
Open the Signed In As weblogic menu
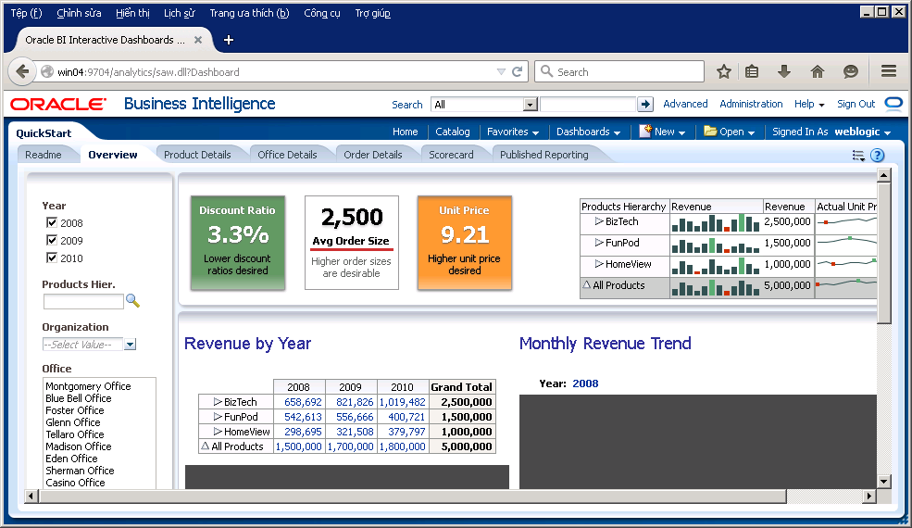tap(831, 132)
